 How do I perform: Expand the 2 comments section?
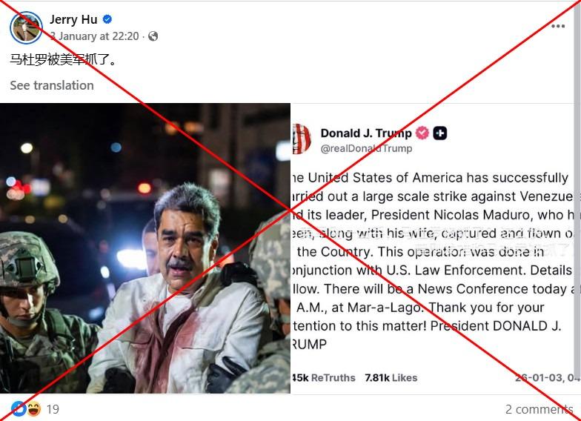[x=539, y=408]
